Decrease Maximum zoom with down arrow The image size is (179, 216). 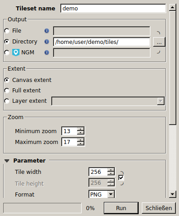tap(80, 144)
